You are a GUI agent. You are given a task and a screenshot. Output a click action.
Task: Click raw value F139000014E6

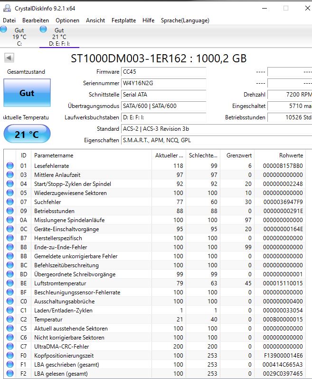pyautogui.click(x=284, y=356)
